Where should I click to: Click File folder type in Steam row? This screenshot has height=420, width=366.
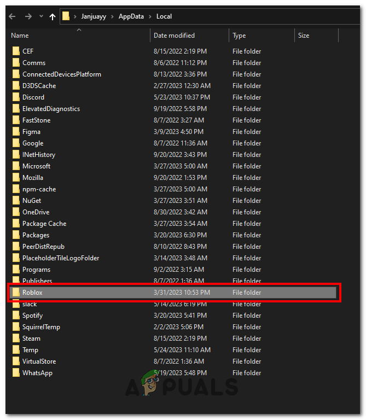[247, 339]
